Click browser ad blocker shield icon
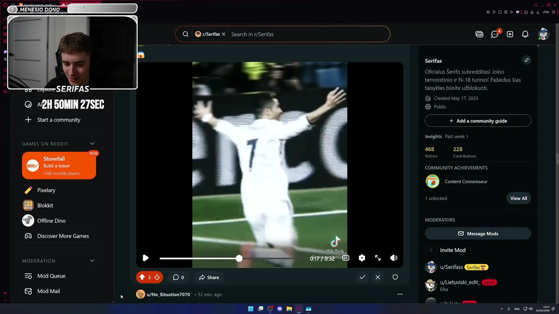Screen dimensions: 559x314 (506, 12)
